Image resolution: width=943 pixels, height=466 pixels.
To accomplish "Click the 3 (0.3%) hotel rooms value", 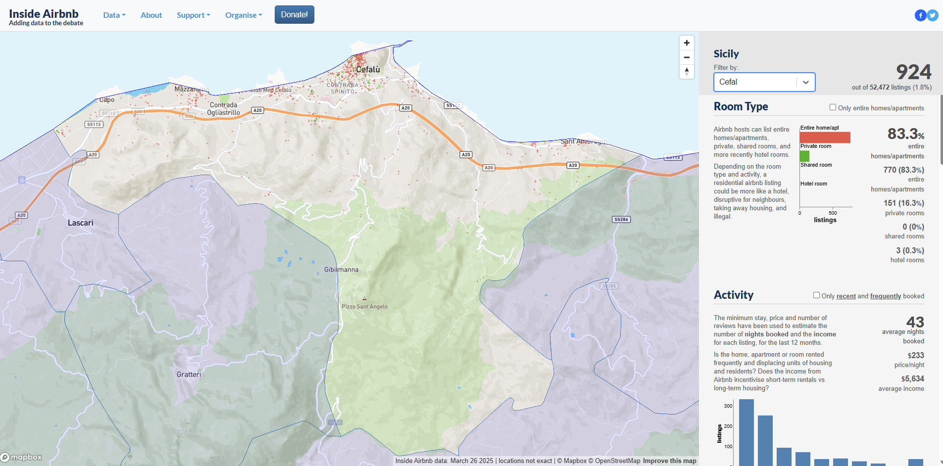I will click(x=910, y=250).
